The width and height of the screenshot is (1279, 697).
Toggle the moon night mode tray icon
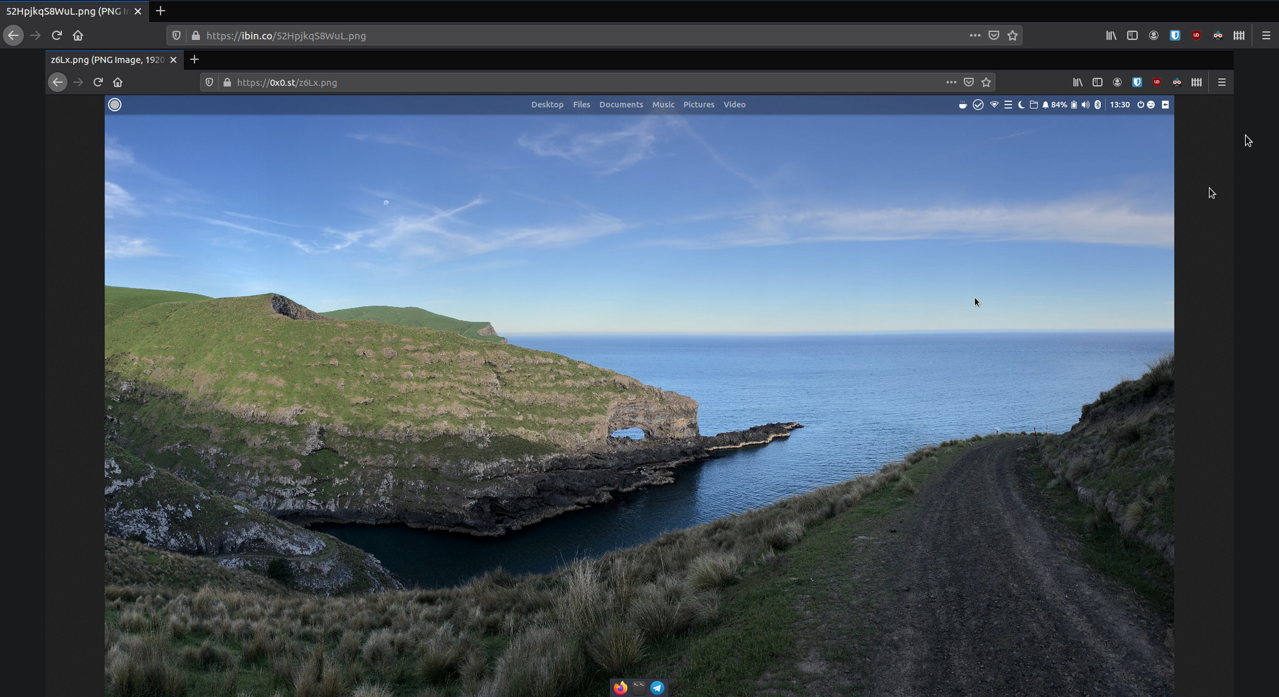point(1021,105)
